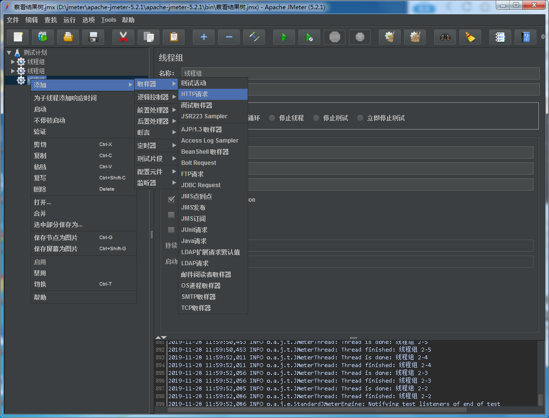The width and height of the screenshot is (549, 418).
Task: Open the 编辑 menu
Action: pyautogui.click(x=31, y=20)
